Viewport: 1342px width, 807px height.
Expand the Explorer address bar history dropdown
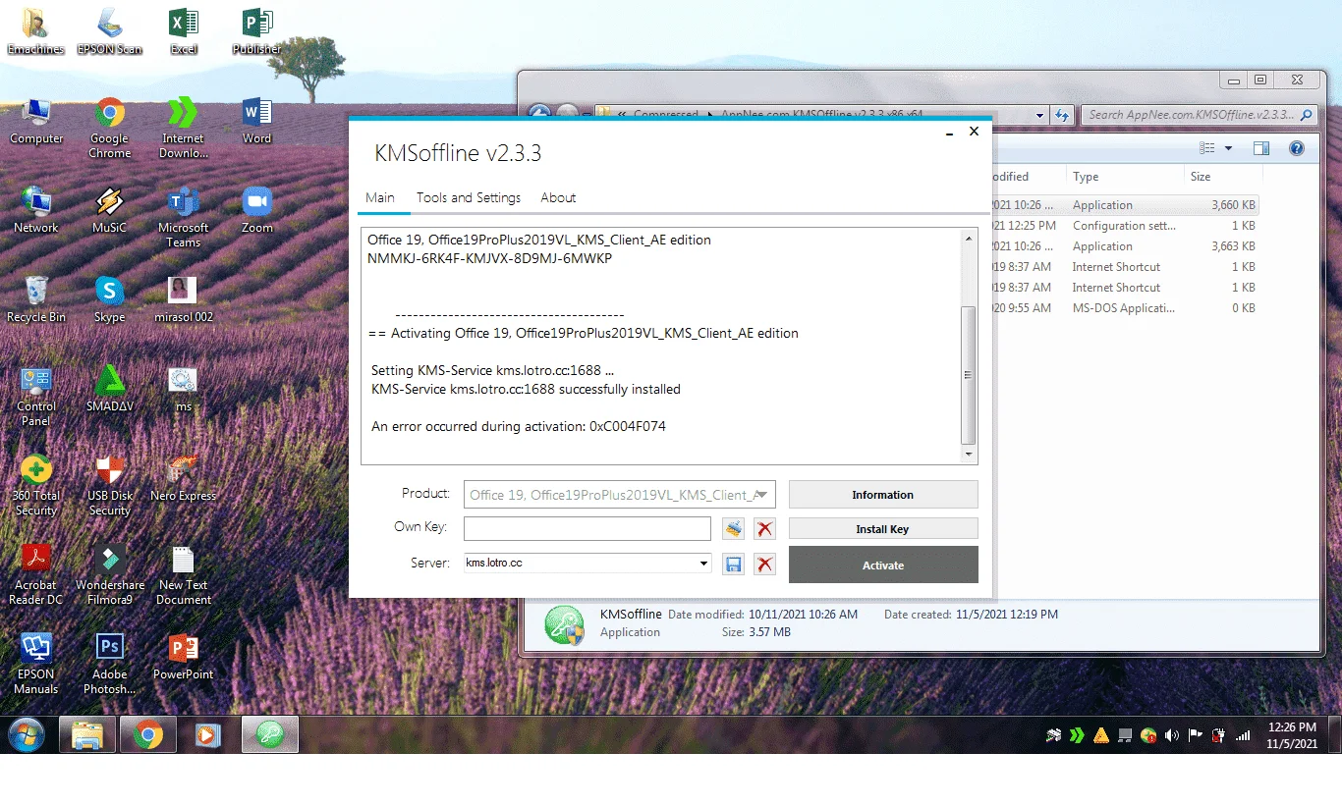1040,115
